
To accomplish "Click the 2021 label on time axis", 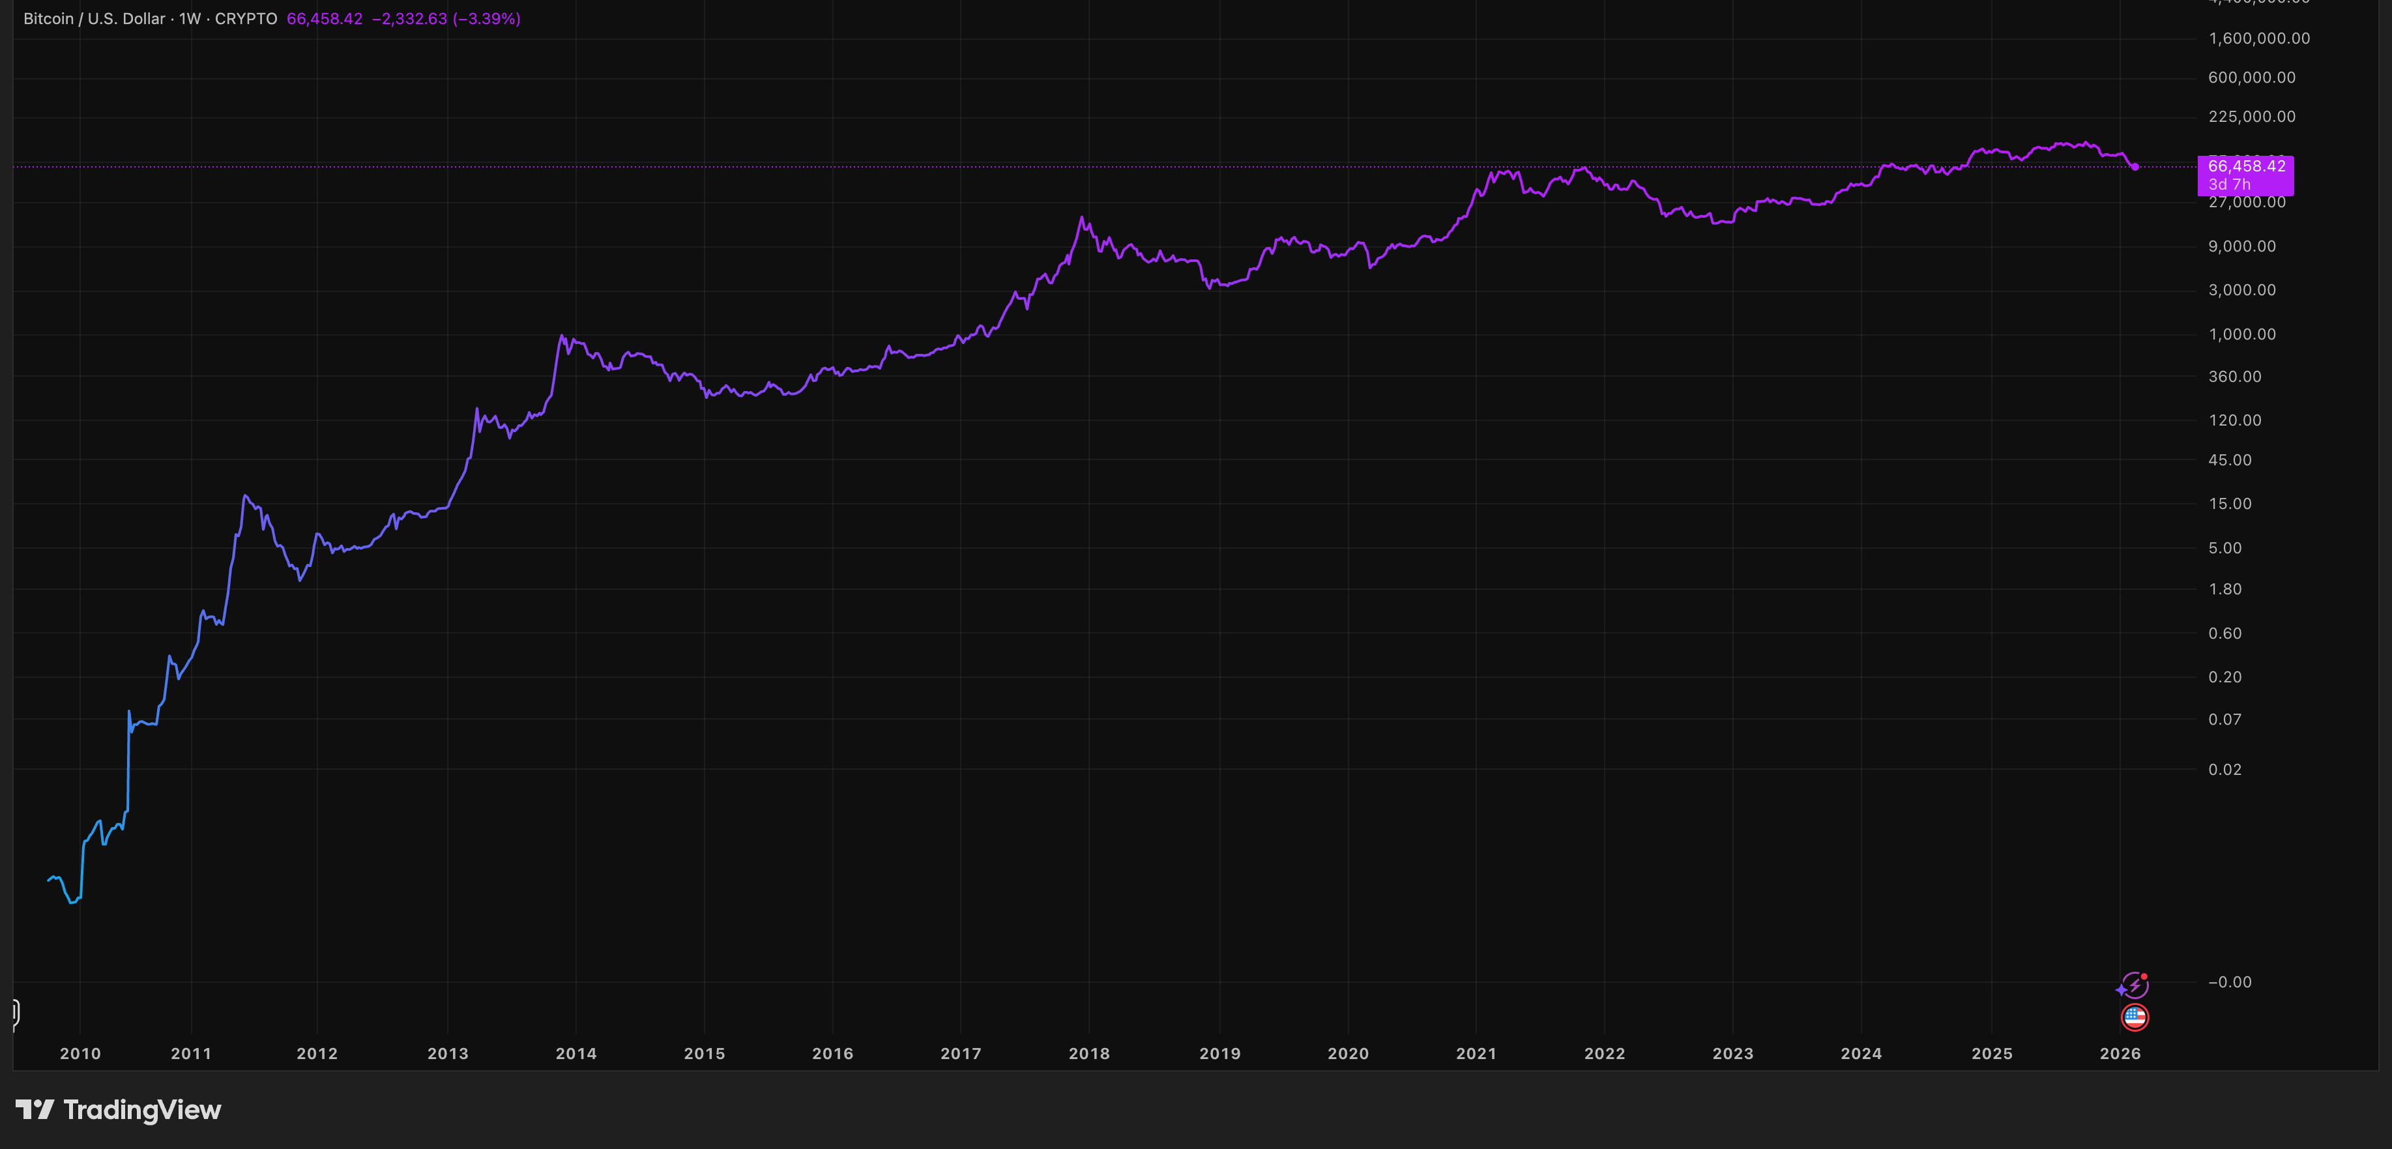I will point(1476,1053).
